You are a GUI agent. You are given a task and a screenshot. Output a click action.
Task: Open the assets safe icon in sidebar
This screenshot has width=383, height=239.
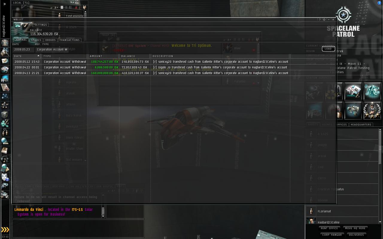5,114
